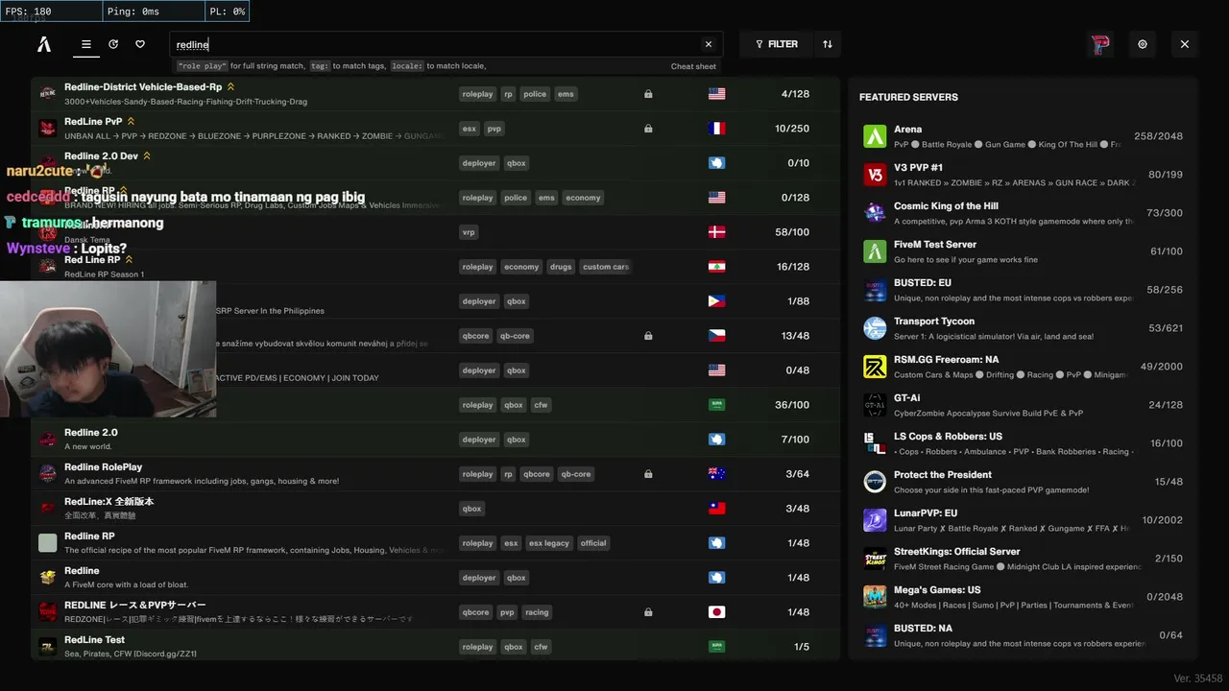
Task: Open the sort order menu
Action: point(828,44)
